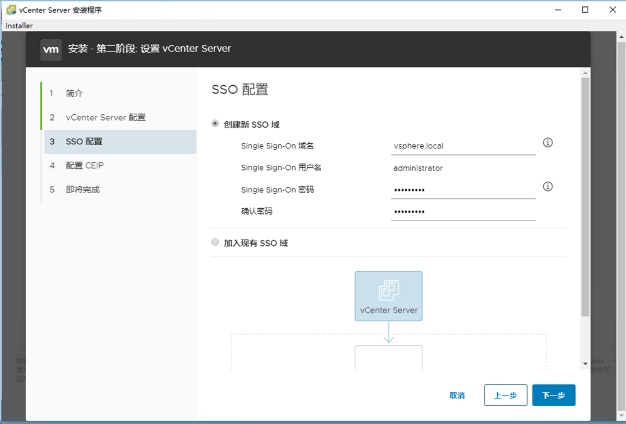Click the 取消 cancel link
Screen dimensions: 626x424
(457, 396)
